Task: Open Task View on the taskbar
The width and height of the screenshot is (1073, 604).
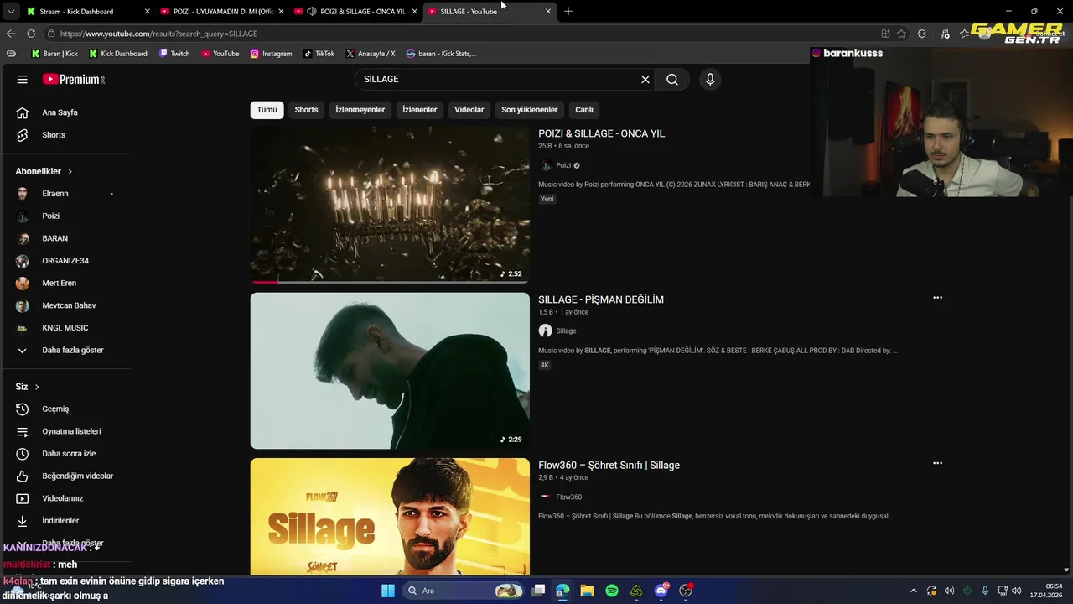Action: tap(538, 591)
